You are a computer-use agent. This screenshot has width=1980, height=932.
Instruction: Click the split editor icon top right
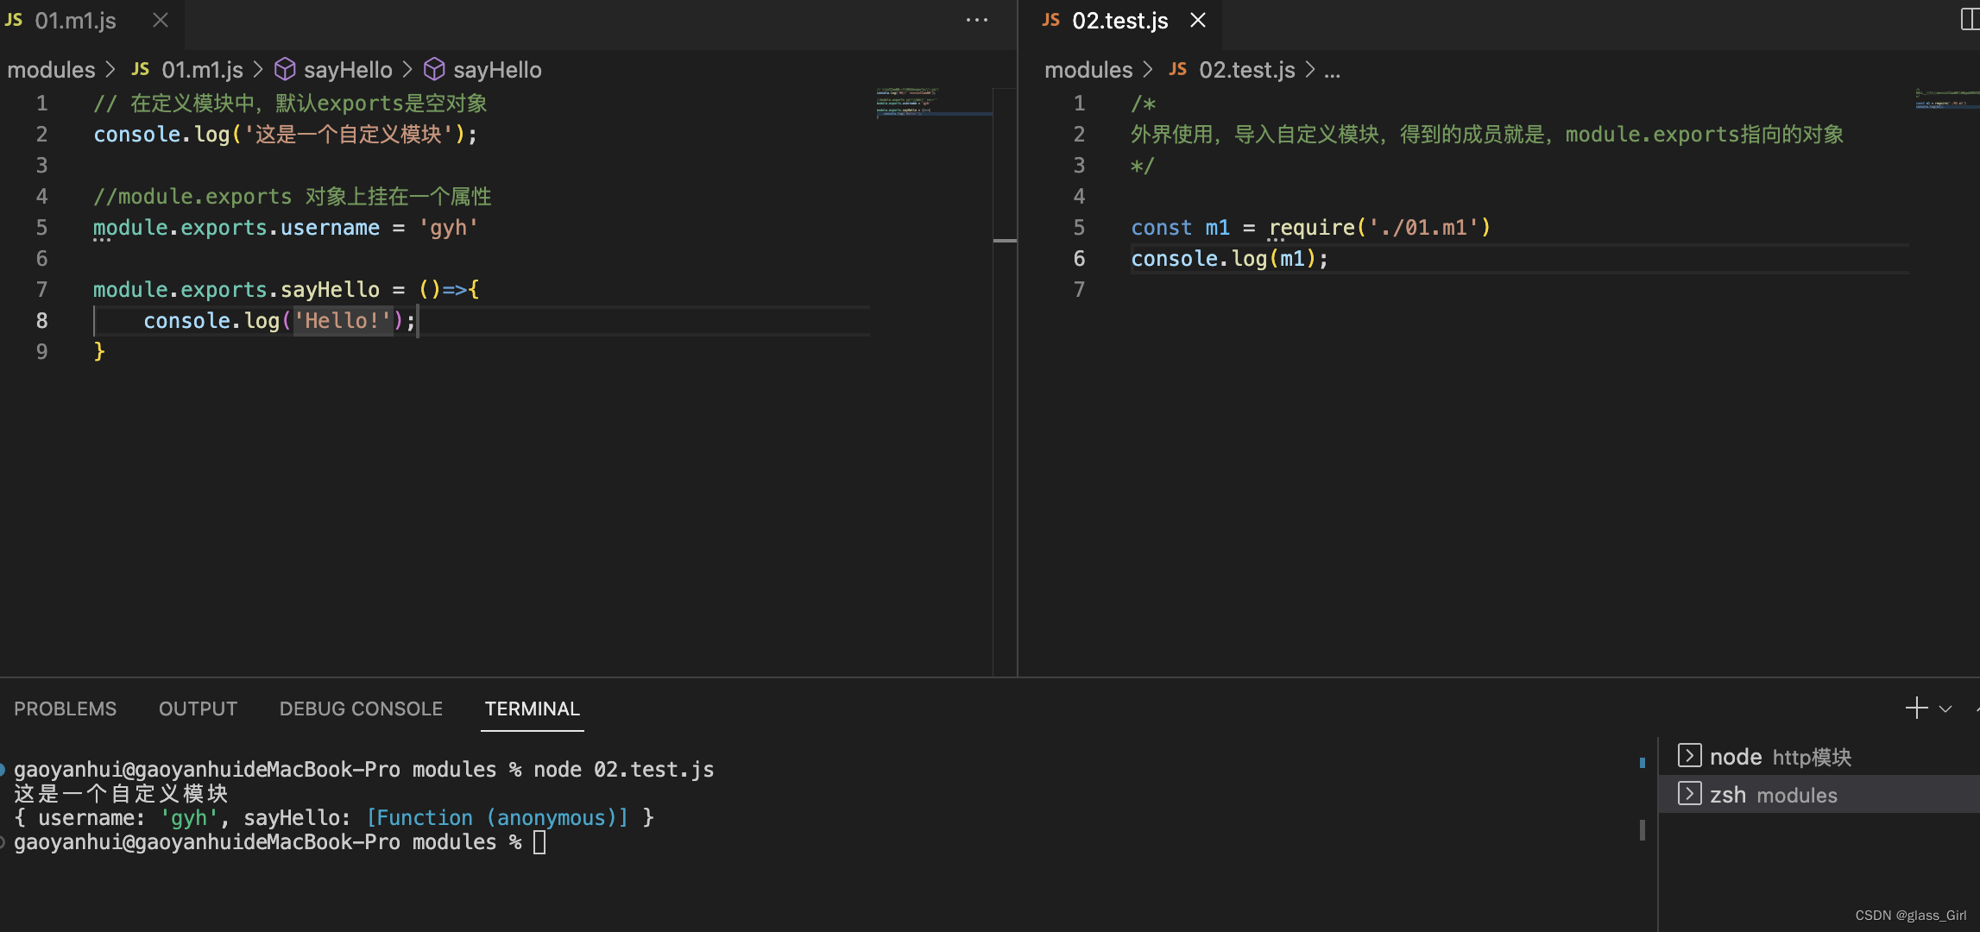pos(1969,19)
